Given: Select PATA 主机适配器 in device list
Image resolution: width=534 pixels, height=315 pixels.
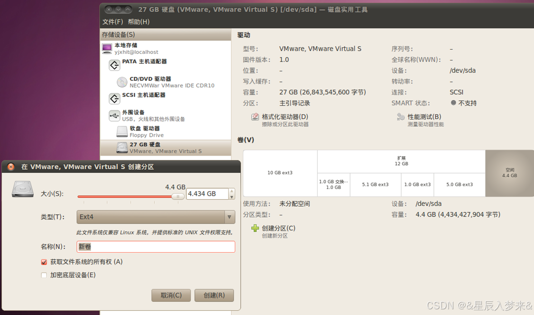Looking at the screenshot, I should point(166,65).
